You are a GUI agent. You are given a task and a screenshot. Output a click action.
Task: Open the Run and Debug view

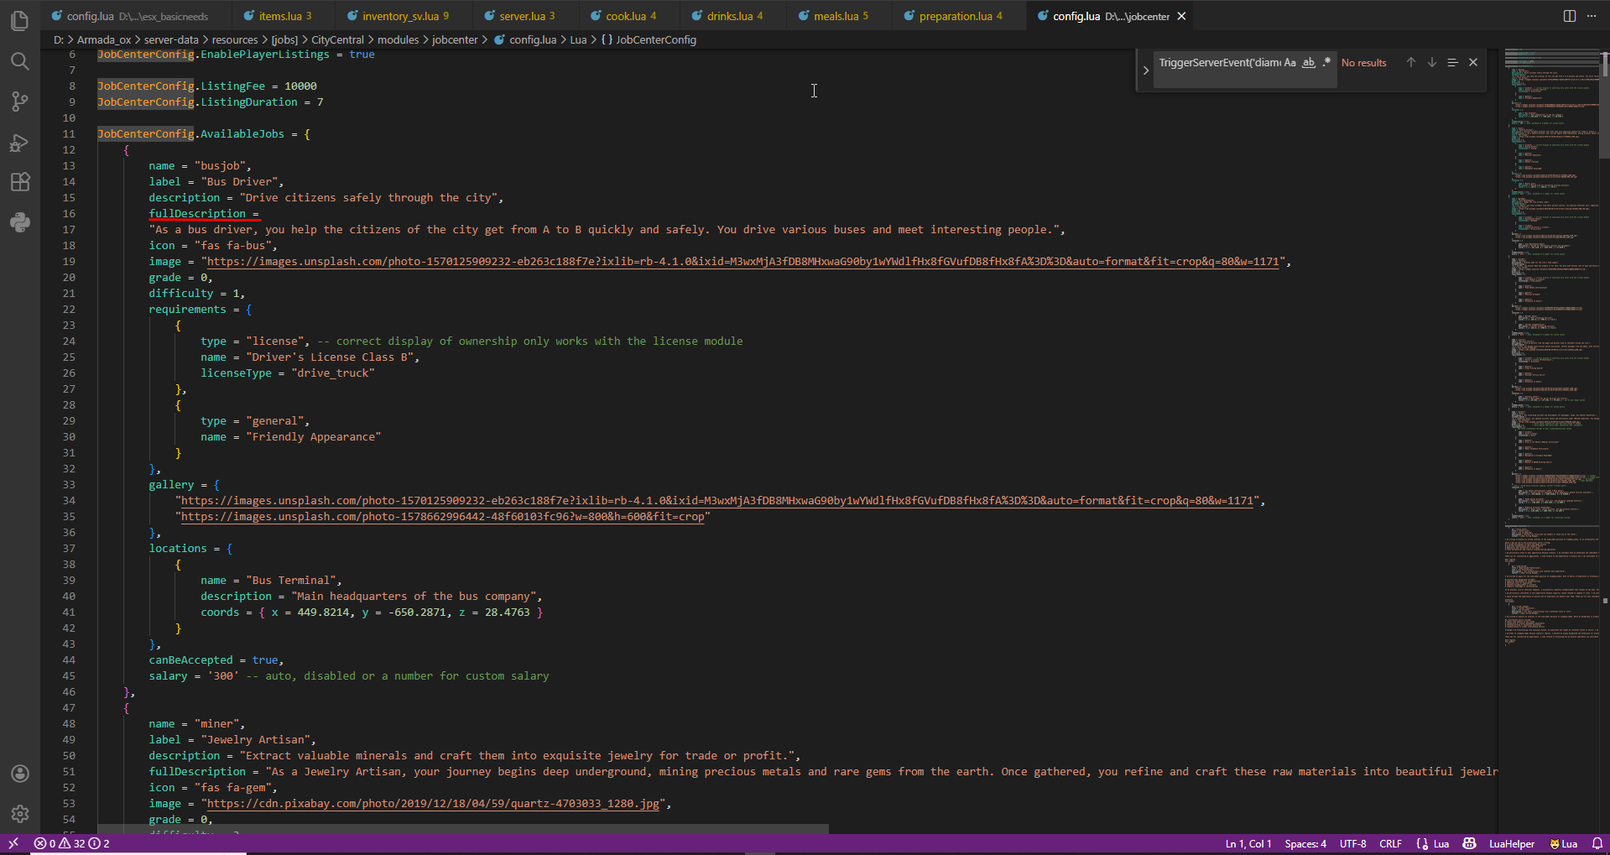click(x=20, y=143)
